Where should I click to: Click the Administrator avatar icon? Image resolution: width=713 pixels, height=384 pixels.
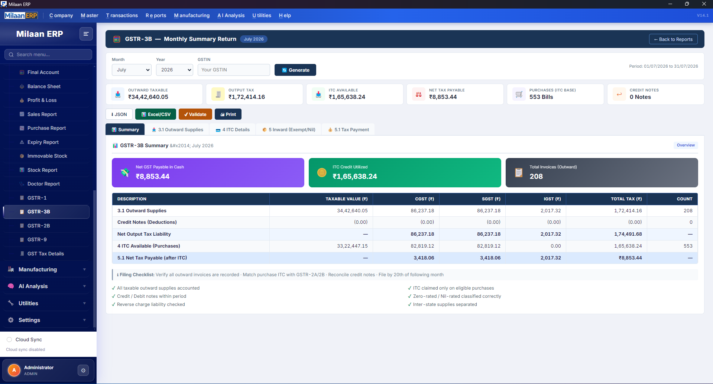click(14, 370)
